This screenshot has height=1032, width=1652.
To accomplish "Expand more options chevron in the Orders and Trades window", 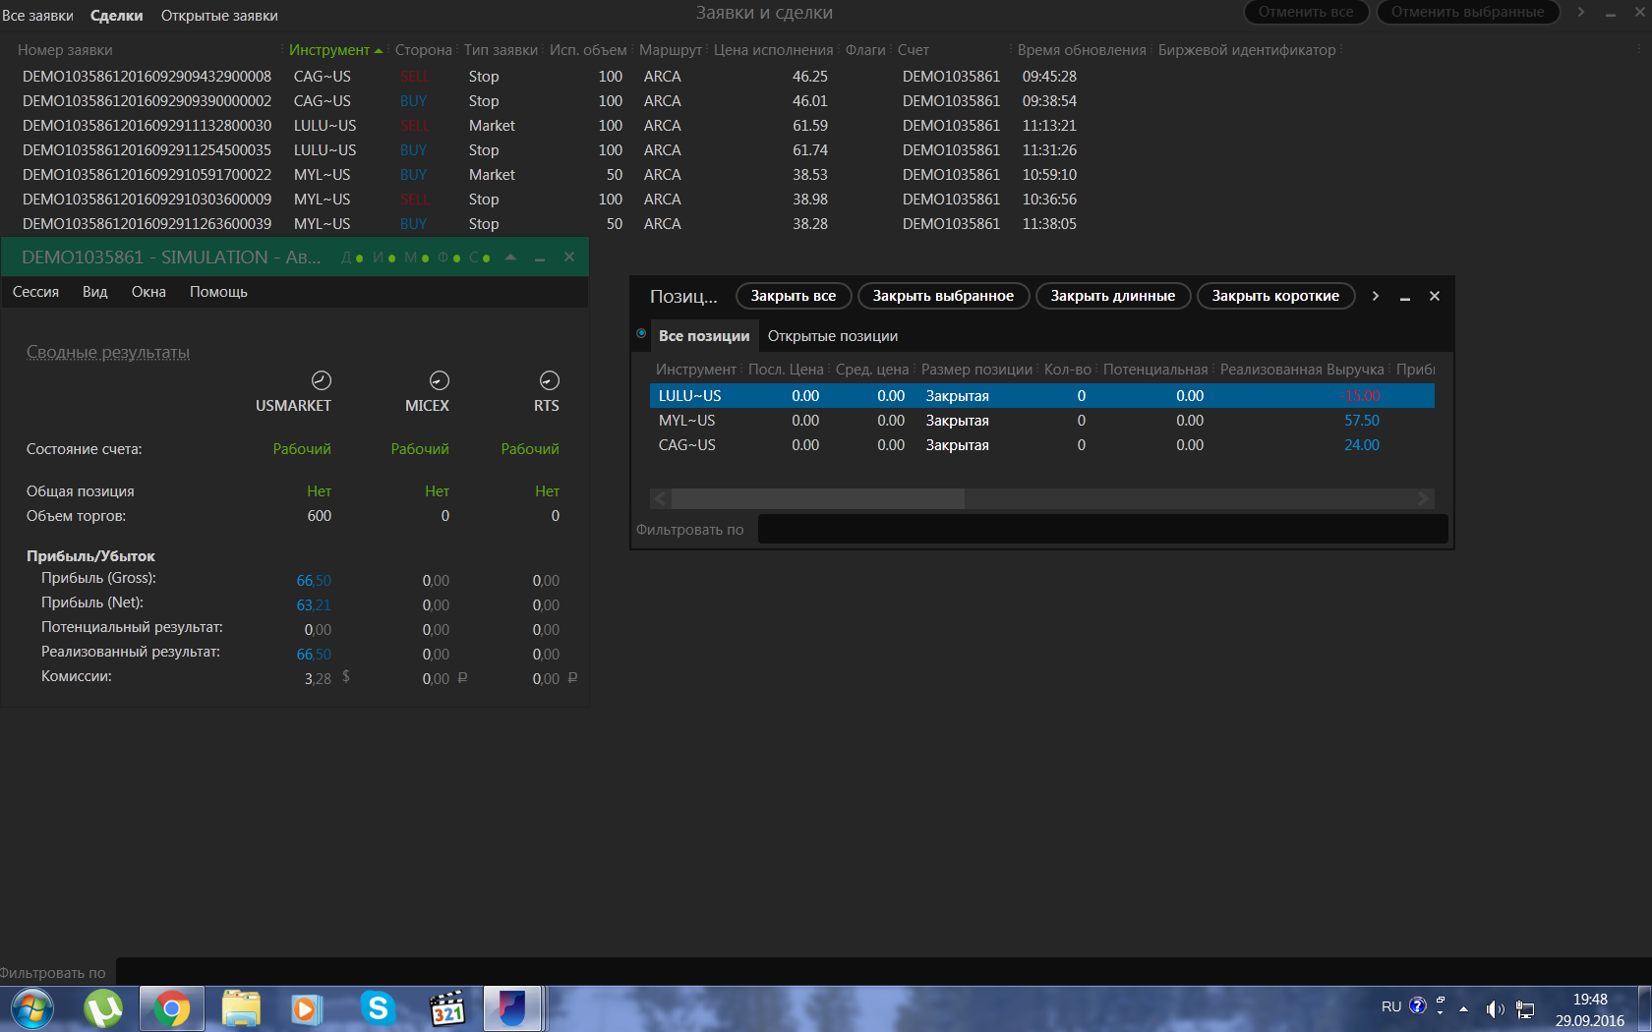I will tap(1581, 13).
